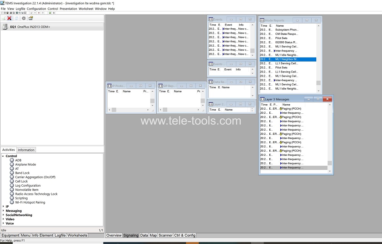Click the Layer 3 Messages window title icon
Screen dimensions: 382x244
click(x=262, y=99)
